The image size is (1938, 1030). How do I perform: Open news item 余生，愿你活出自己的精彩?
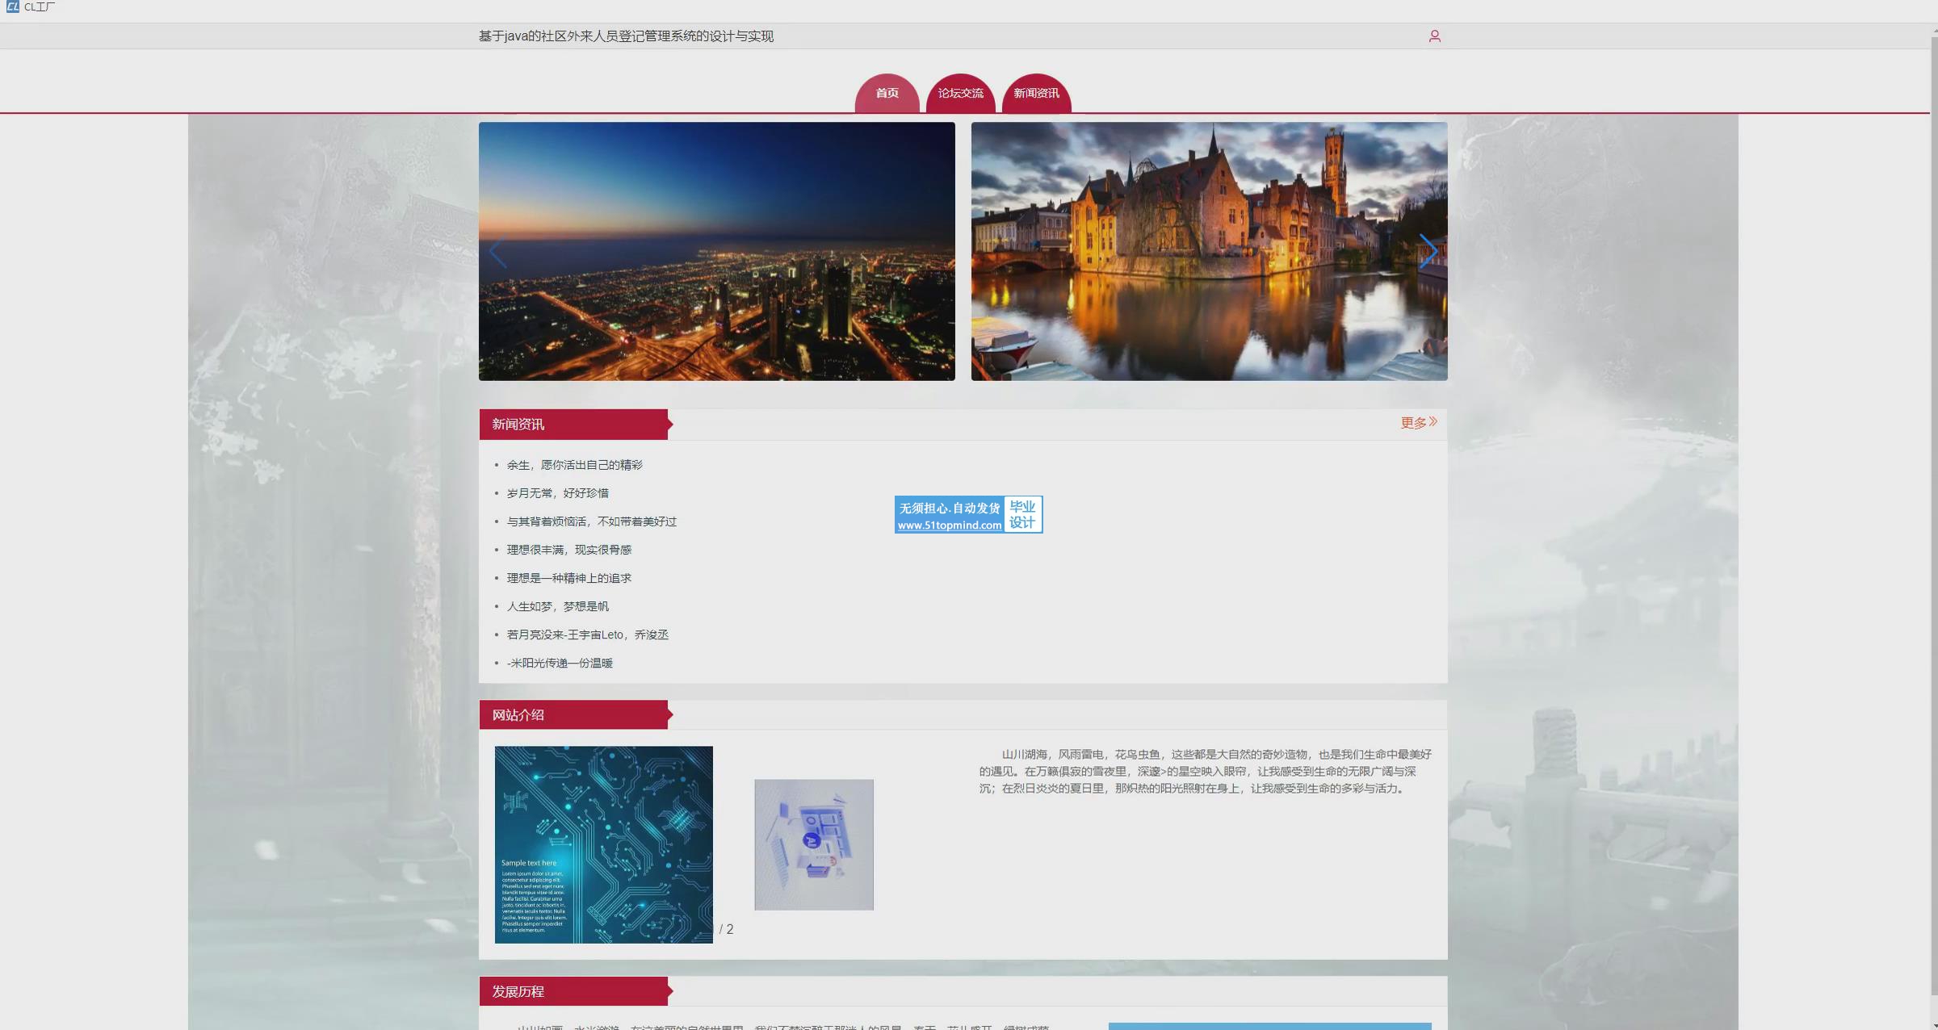574,465
